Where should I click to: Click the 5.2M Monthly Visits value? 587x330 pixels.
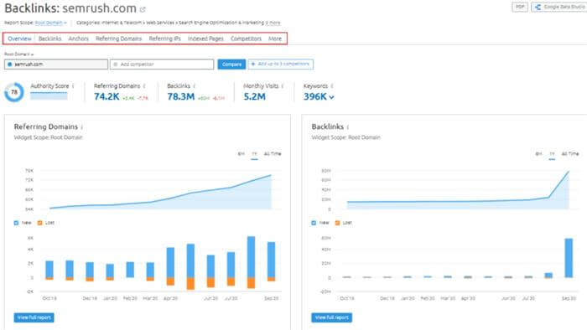click(255, 97)
